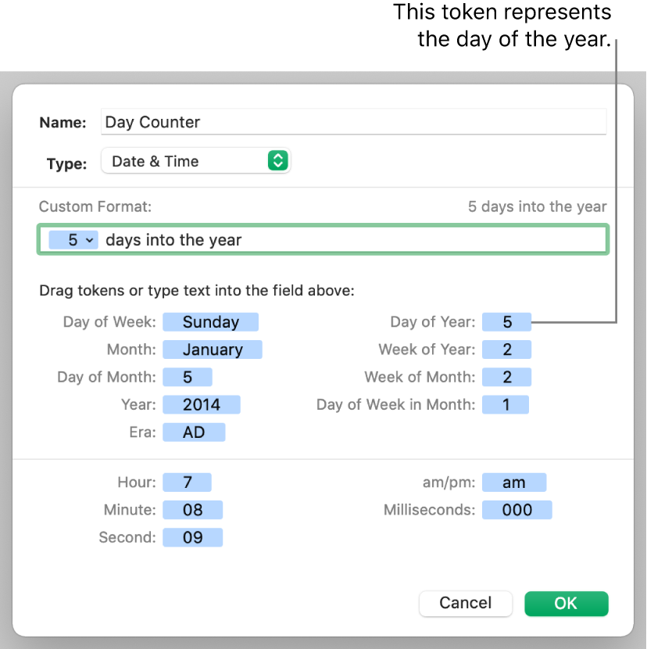Click Cancel to dismiss the dialog
The width and height of the screenshot is (647, 649).
coord(466,603)
